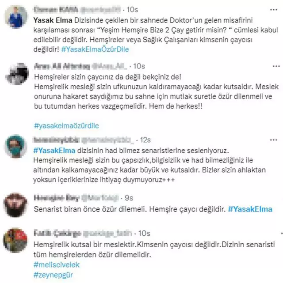283x283 pixels.
Task: Open more options on first tweet
Action: [x=273, y=10]
